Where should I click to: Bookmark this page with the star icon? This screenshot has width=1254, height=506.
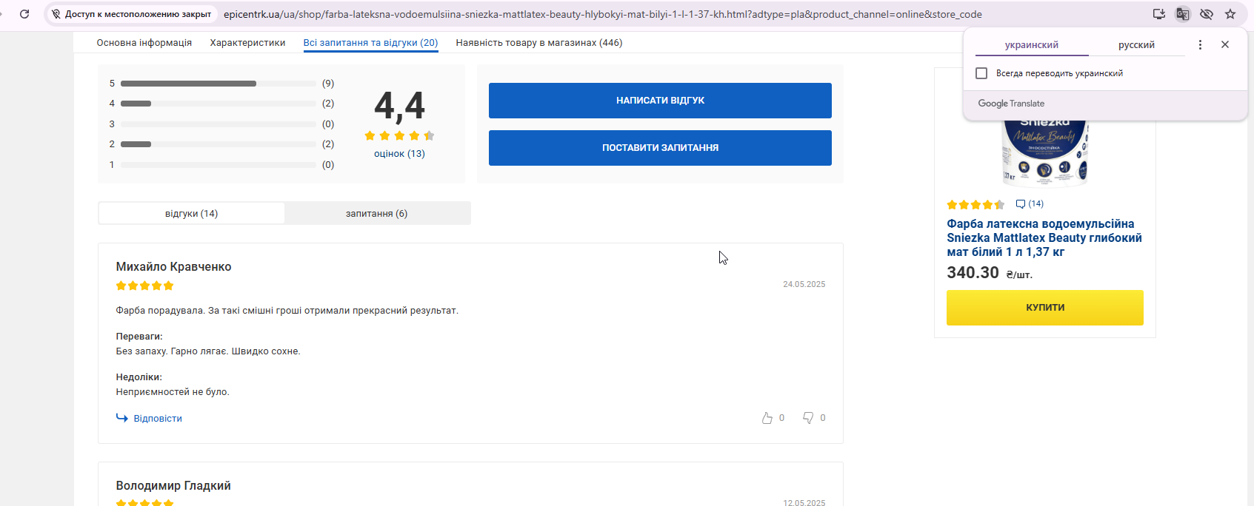(1230, 14)
